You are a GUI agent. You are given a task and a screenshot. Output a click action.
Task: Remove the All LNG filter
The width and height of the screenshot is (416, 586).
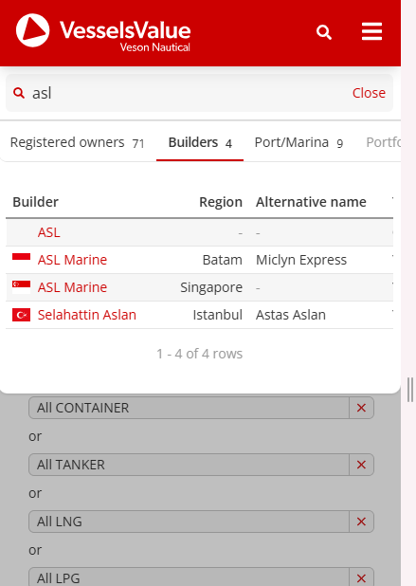click(361, 522)
